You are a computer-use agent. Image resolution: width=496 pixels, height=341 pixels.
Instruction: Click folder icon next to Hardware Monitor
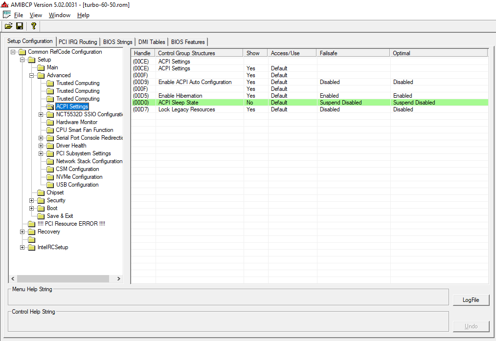coord(50,122)
